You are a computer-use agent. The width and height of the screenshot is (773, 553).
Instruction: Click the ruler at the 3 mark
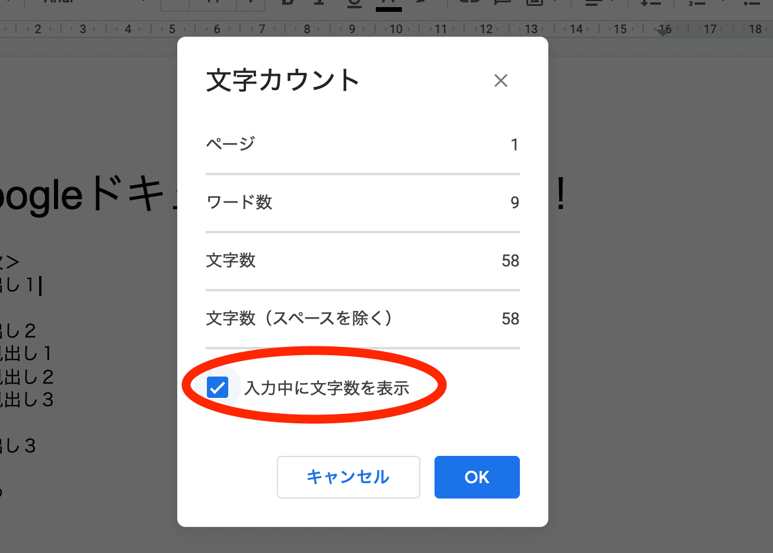point(82,29)
